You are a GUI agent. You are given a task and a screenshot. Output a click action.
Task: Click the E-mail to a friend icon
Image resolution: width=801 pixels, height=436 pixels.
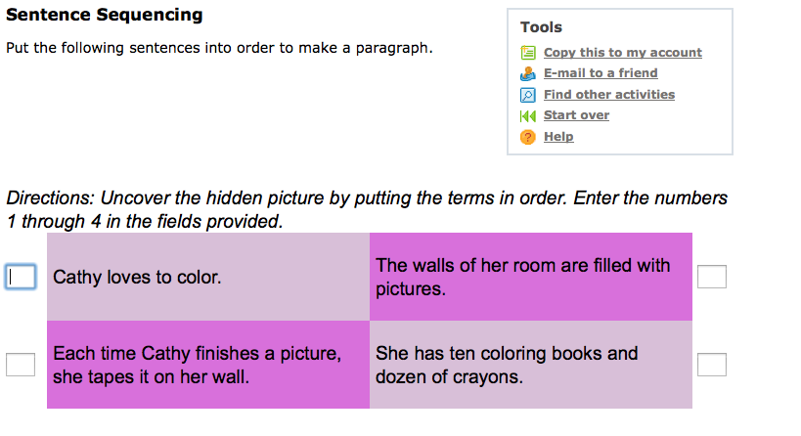click(528, 73)
